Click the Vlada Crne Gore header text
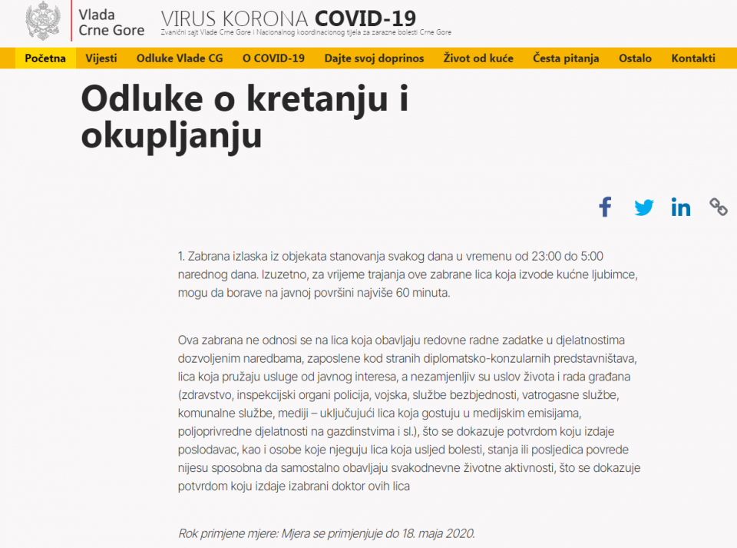The width and height of the screenshot is (737, 548). [111, 23]
